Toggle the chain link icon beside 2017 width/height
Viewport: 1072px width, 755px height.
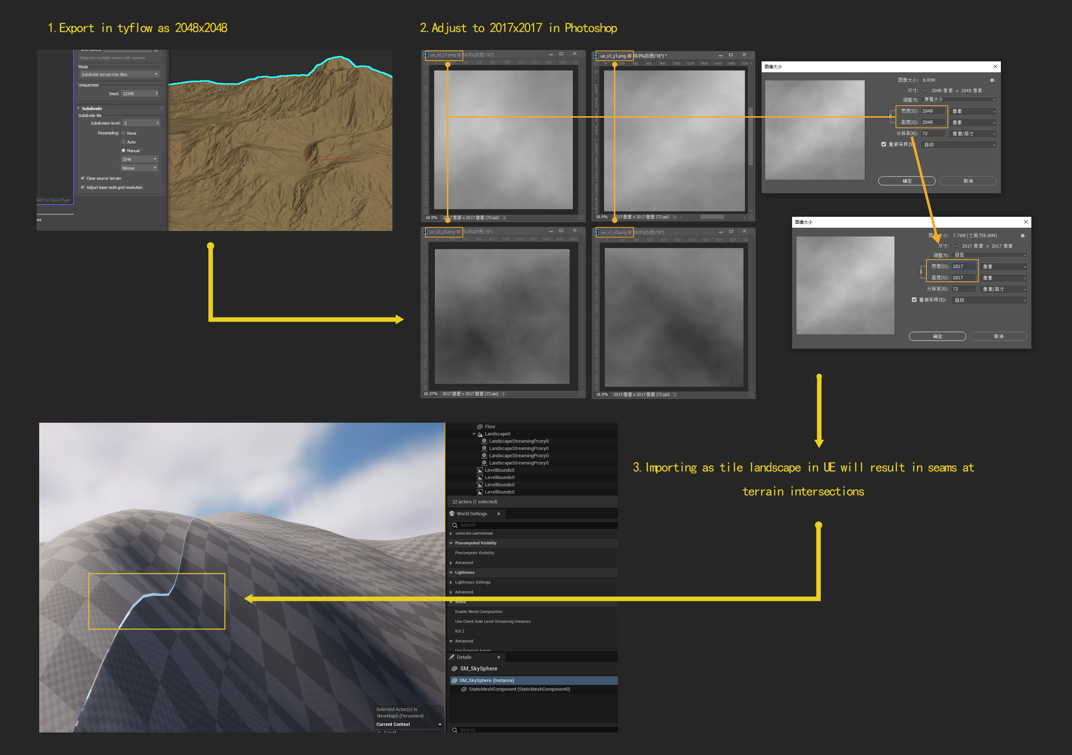tap(921, 272)
